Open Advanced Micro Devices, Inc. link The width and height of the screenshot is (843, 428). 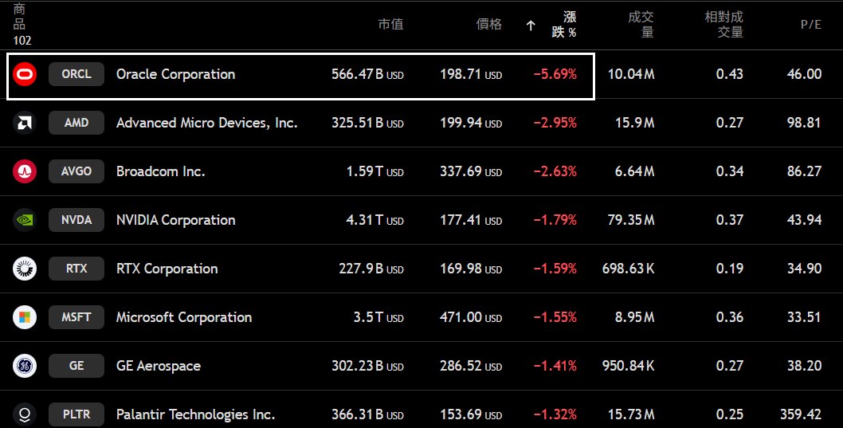[x=206, y=123]
